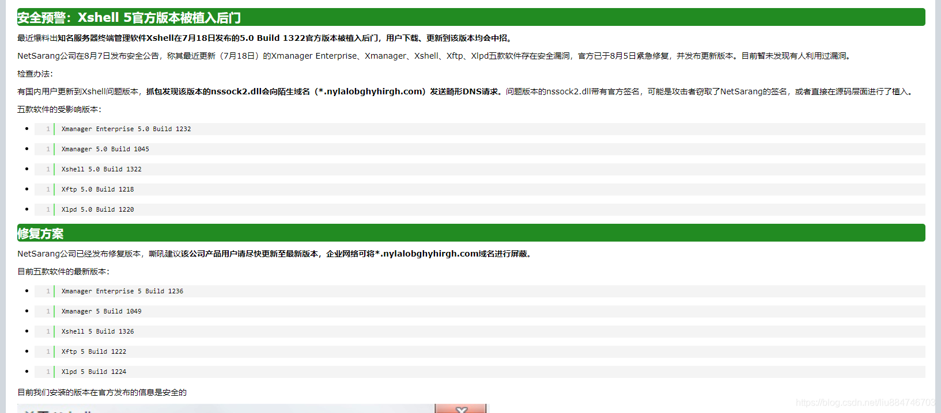Select code line "Xmanager 5.0 Build 1045"
The width and height of the screenshot is (941, 413).
pyautogui.click(x=105, y=149)
